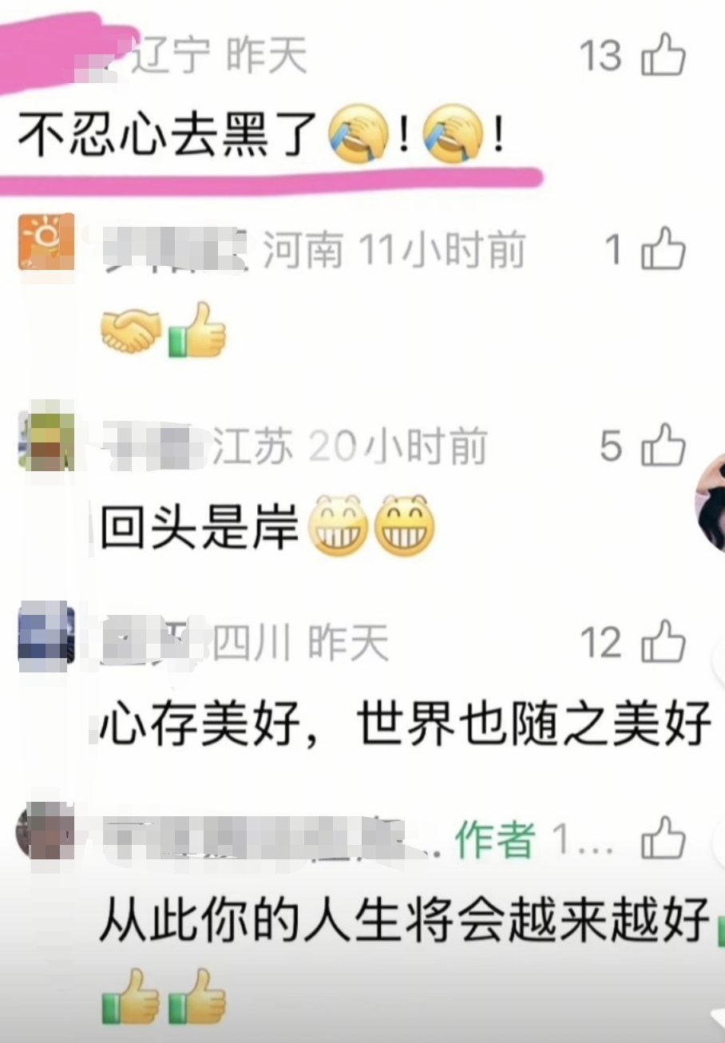Viewport: 725px width, 1043px height.
Task: Like the Sichuan comment with 12 likes
Action: pos(664,642)
